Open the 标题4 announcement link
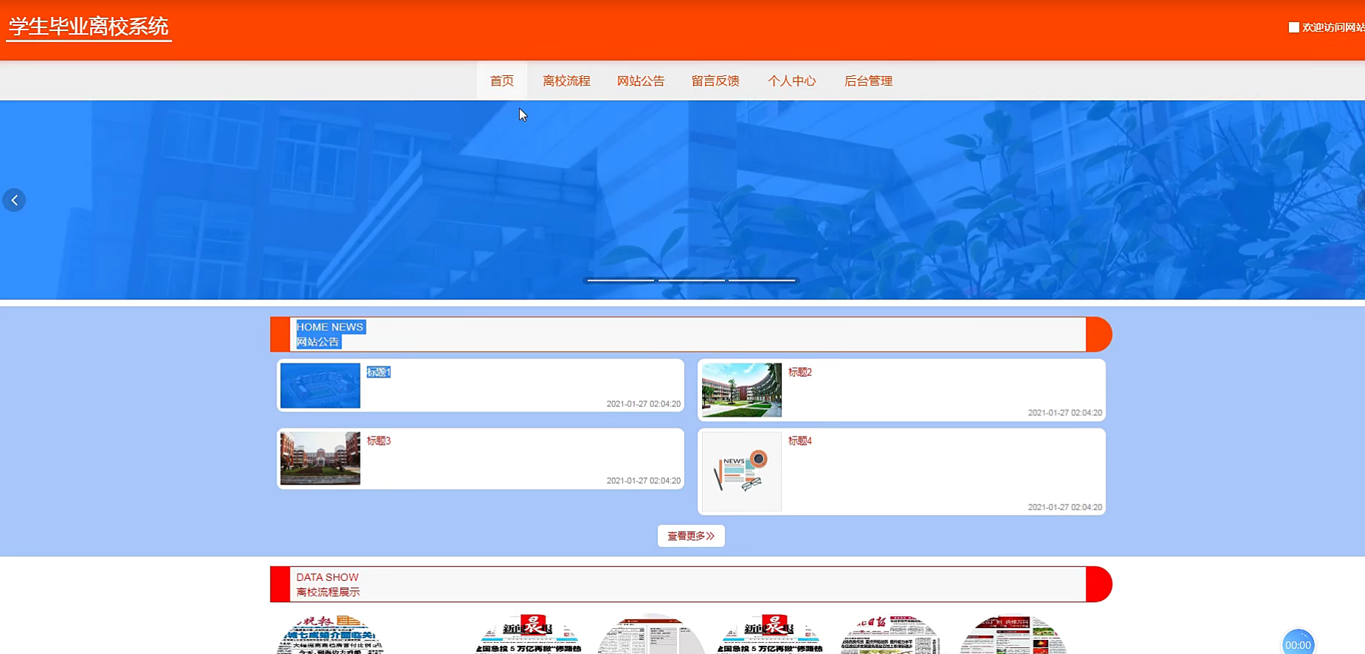Screen dimensions: 1365x654 point(800,441)
